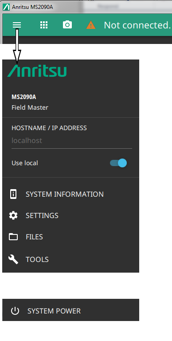Click the Not connected status text
The image size is (172, 341).
[x=137, y=25]
